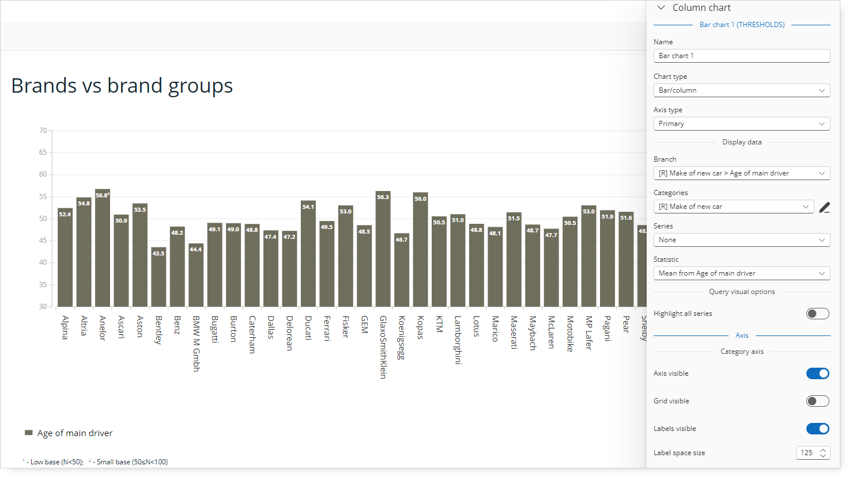Click the Bentley bar labeled 43.5
This screenshot has height=477, width=849.
[159, 277]
